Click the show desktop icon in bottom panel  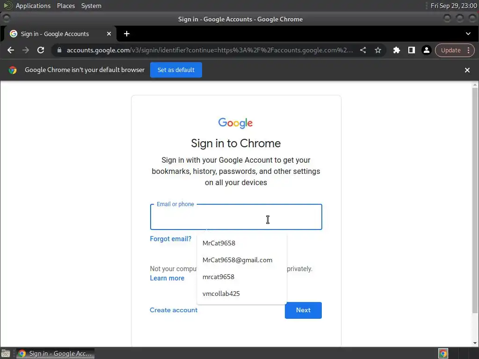6,353
